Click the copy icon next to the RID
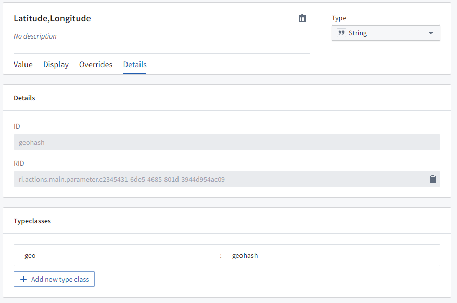457x303 pixels. tap(433, 179)
